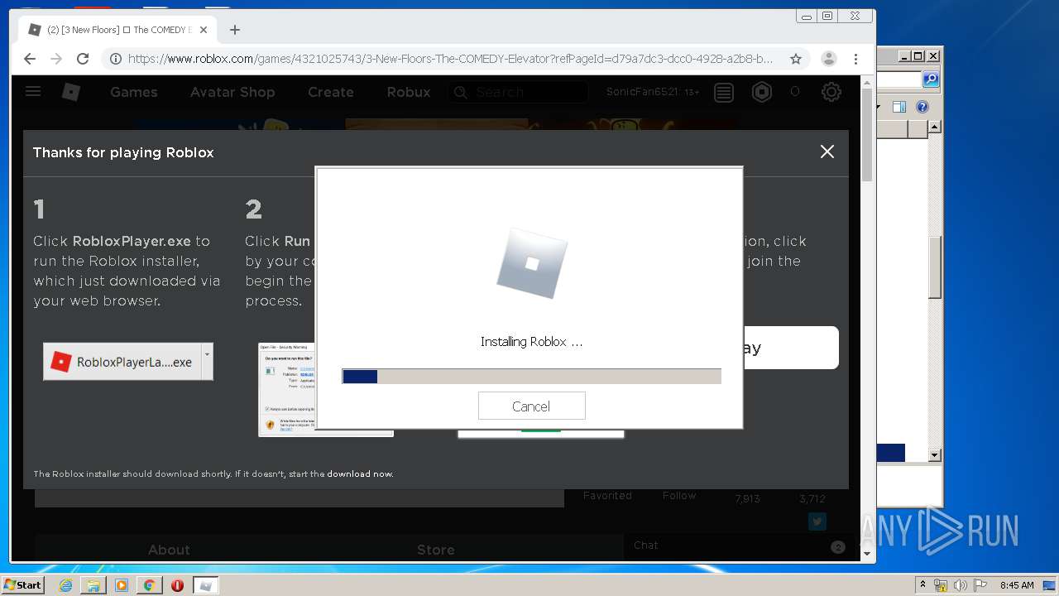Open Windows Media Player from taskbar
Screen dimensions: 1059x596
point(122,585)
